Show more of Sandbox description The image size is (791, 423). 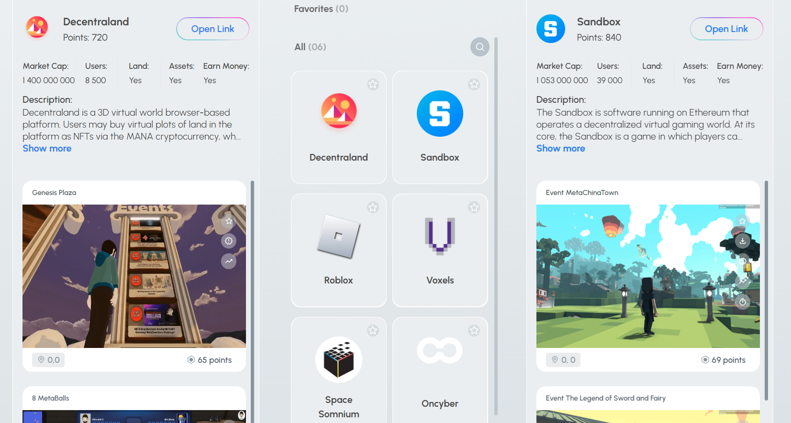[x=561, y=148]
